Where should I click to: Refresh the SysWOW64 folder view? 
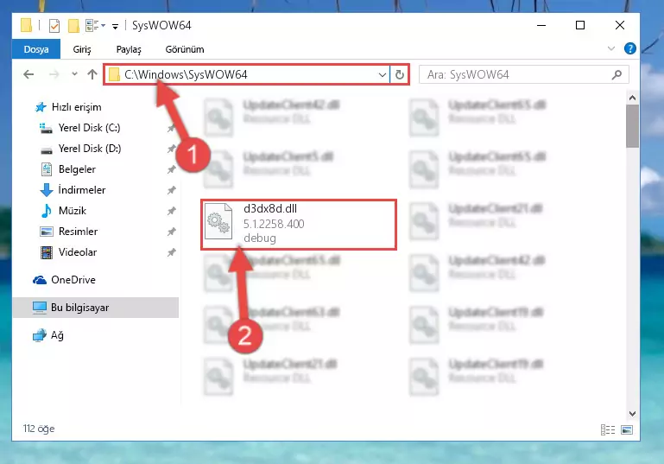(399, 75)
